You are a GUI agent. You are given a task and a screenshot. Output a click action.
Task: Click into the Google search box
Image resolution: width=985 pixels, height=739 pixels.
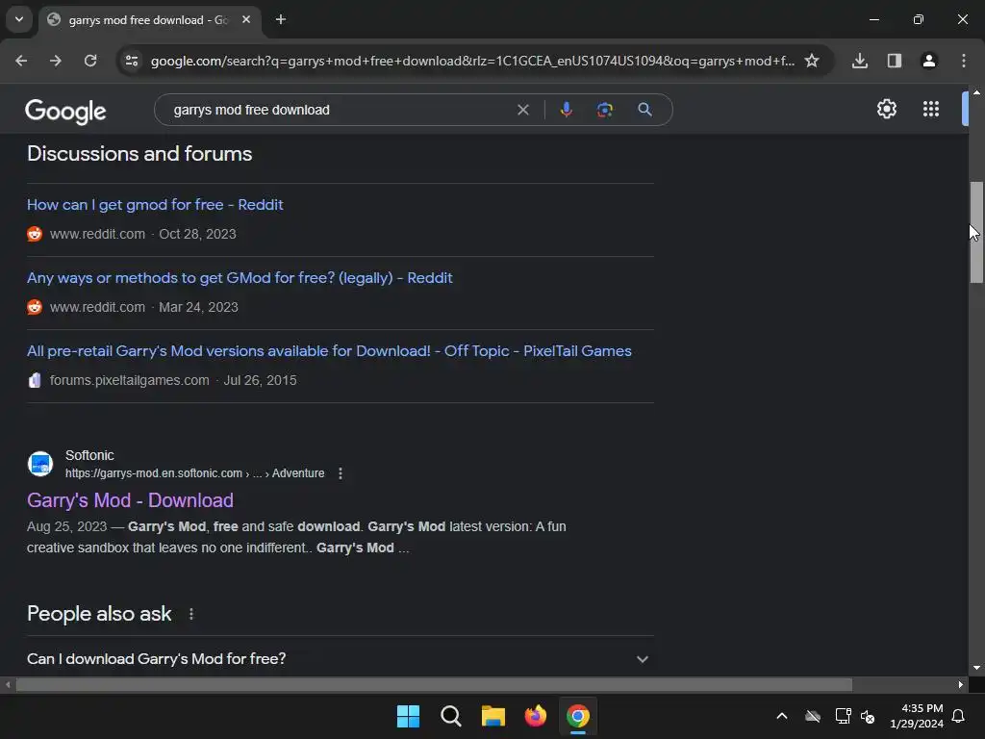pyautogui.click(x=340, y=110)
